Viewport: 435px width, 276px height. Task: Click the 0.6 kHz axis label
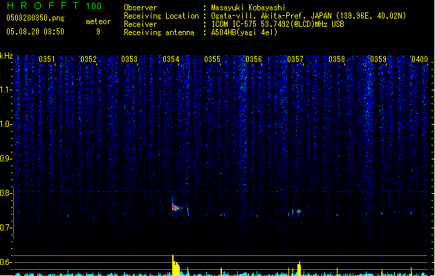(6, 262)
